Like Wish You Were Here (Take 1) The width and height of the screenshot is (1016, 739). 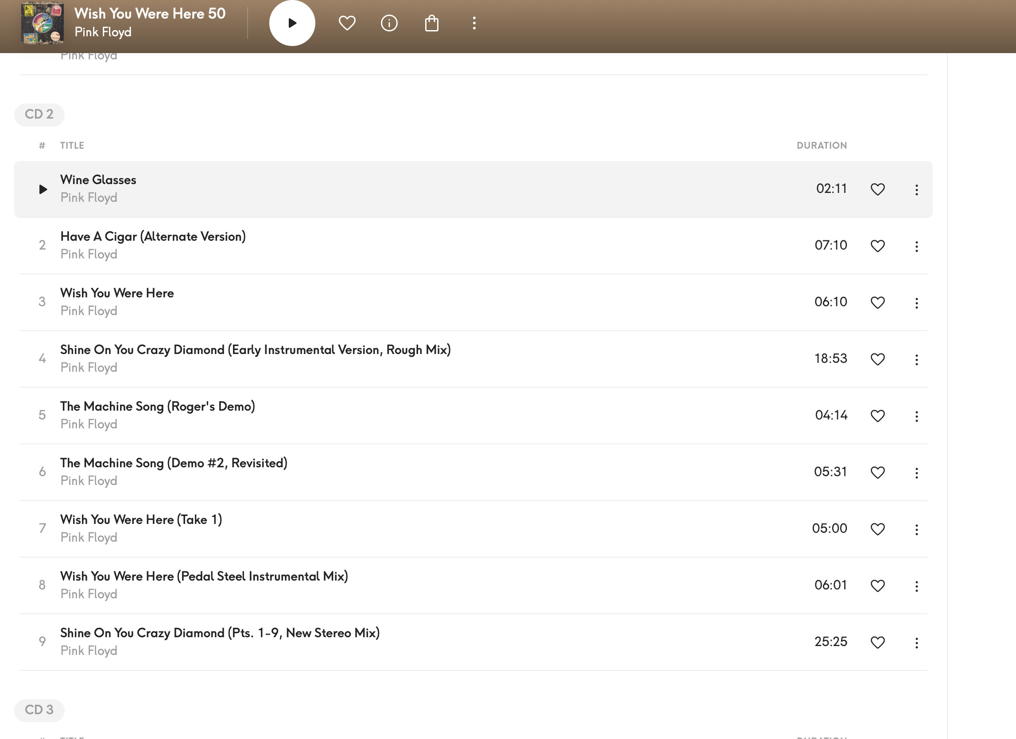[877, 529]
